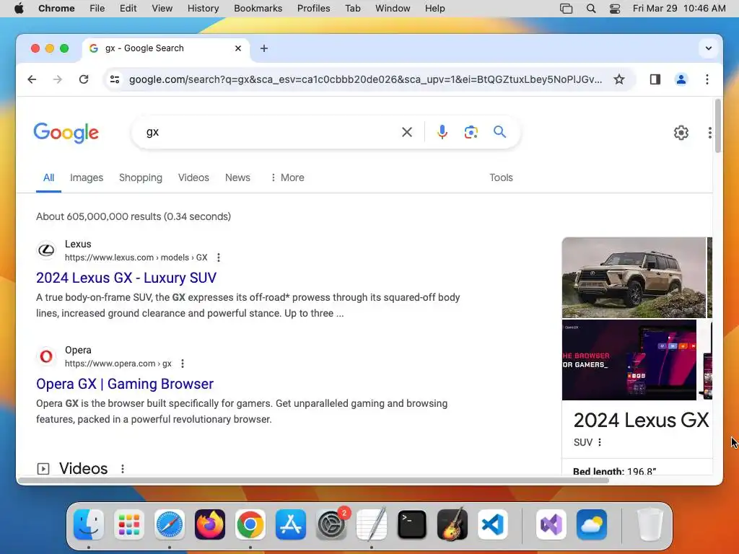Open macOS Control Center icon

coord(615,9)
